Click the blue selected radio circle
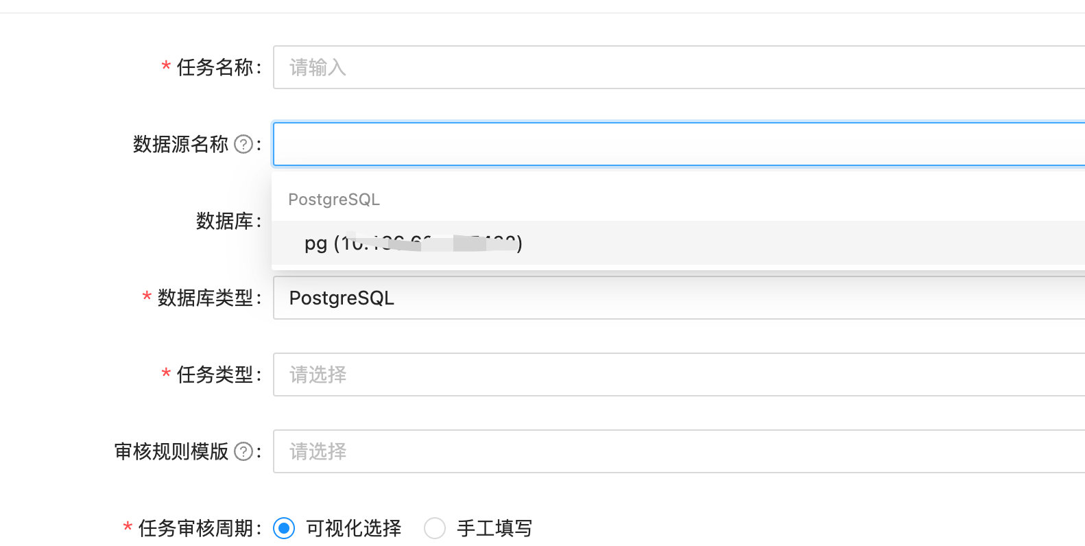Image resolution: width=1085 pixels, height=546 pixels. [283, 528]
